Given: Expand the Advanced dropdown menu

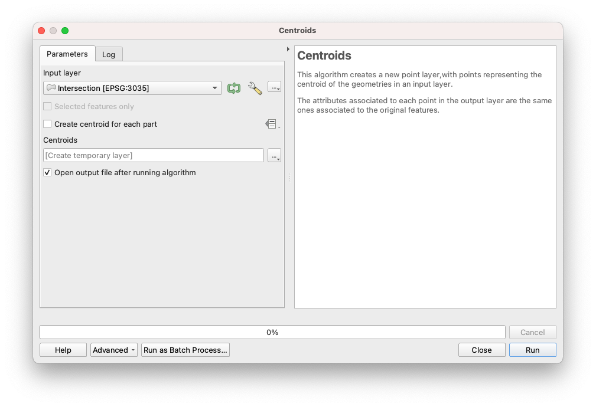Looking at the screenshot, I should [x=113, y=350].
